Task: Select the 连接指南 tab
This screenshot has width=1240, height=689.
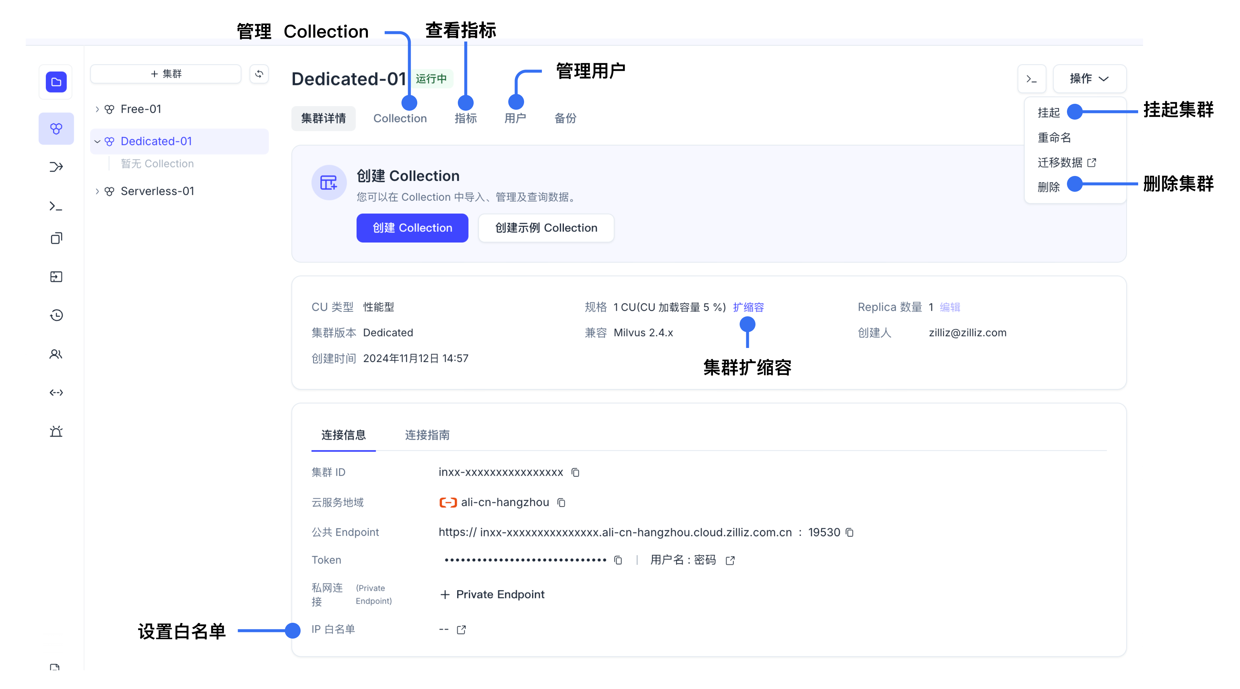Action: pyautogui.click(x=427, y=435)
